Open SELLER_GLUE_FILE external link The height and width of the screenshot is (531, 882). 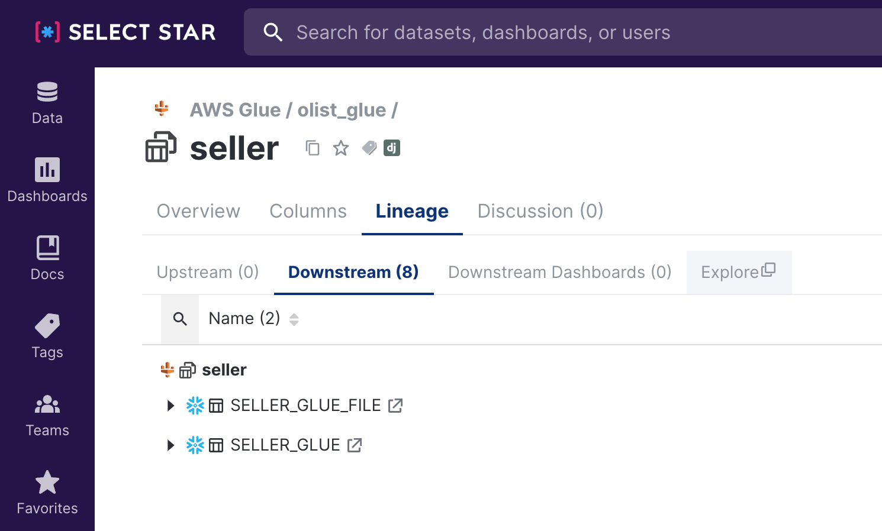395,406
